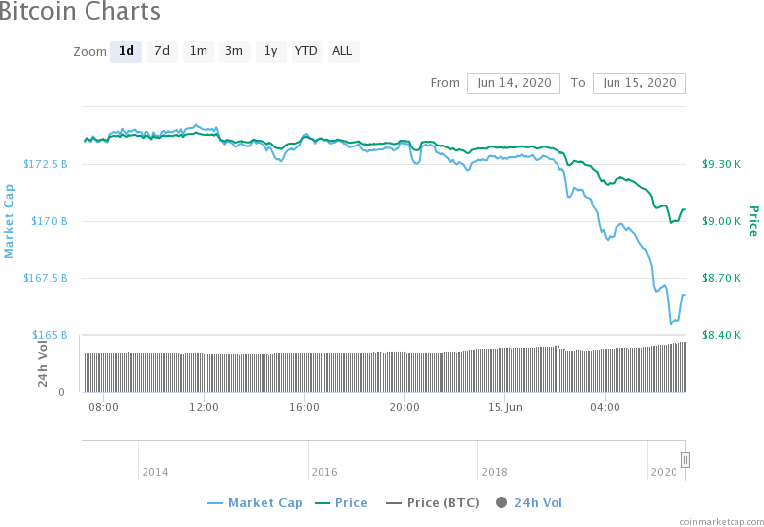Click the 04:00 axis label
This screenshot has height=527, width=764.
click(x=605, y=407)
